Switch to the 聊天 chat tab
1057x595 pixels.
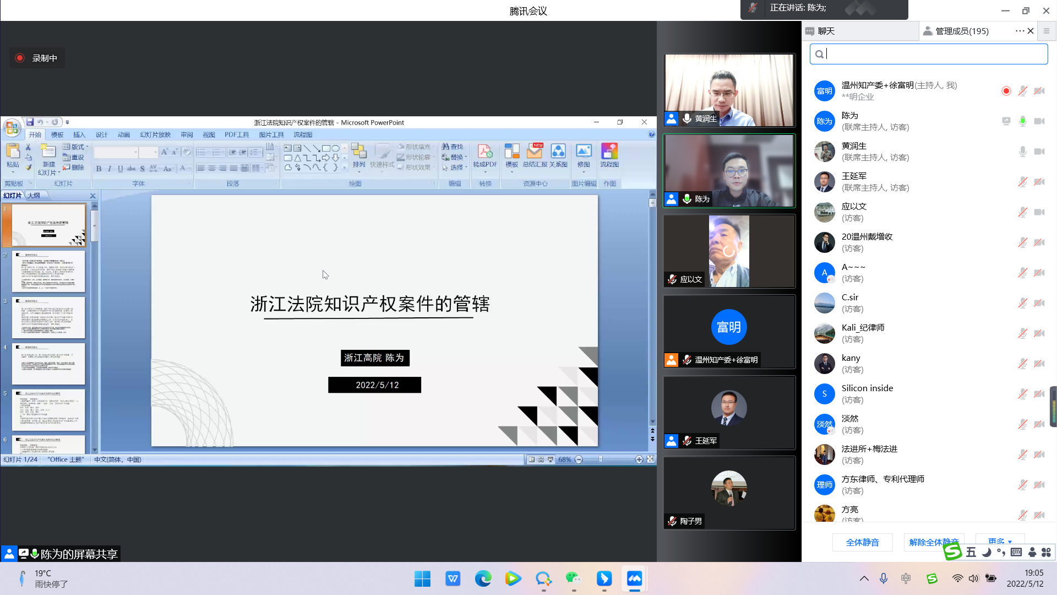[826, 31]
